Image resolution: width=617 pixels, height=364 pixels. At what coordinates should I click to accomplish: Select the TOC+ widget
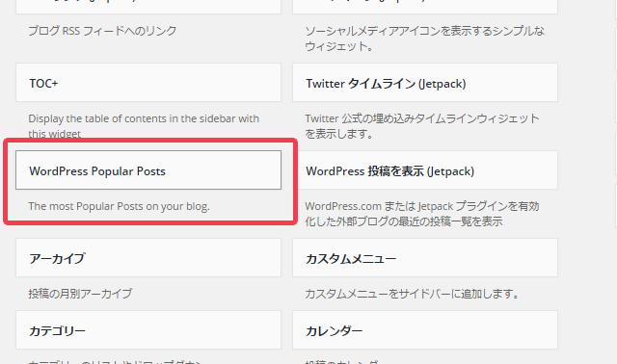coord(148,83)
